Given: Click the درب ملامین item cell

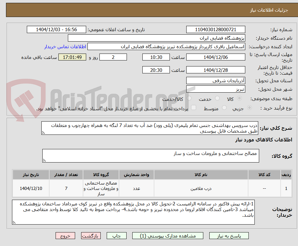Looking at the screenshot, I should pos(201,188).
